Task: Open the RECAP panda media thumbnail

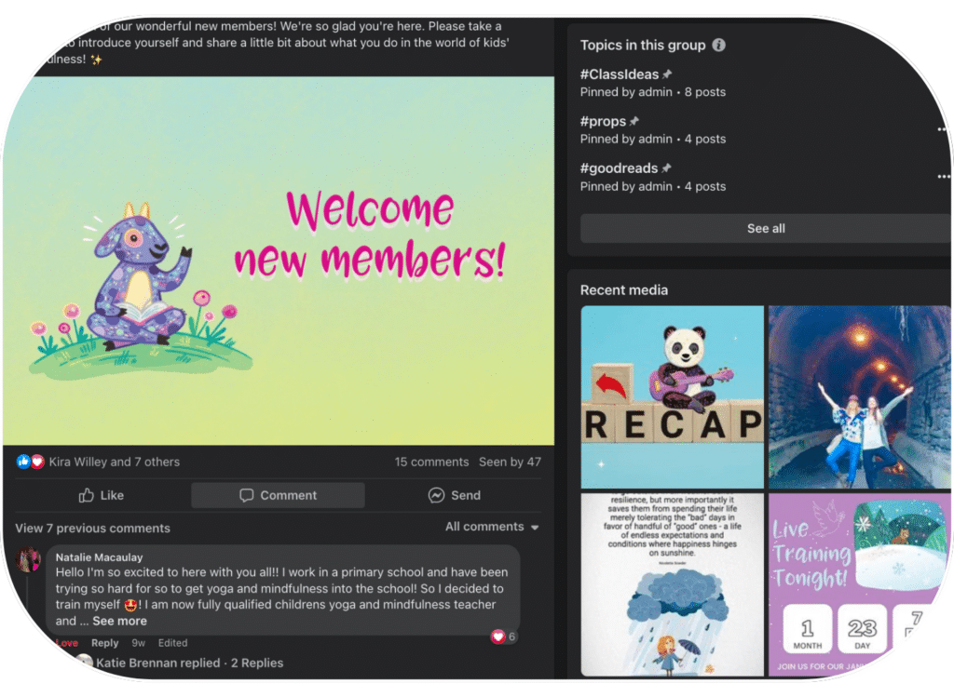Action: click(x=673, y=396)
